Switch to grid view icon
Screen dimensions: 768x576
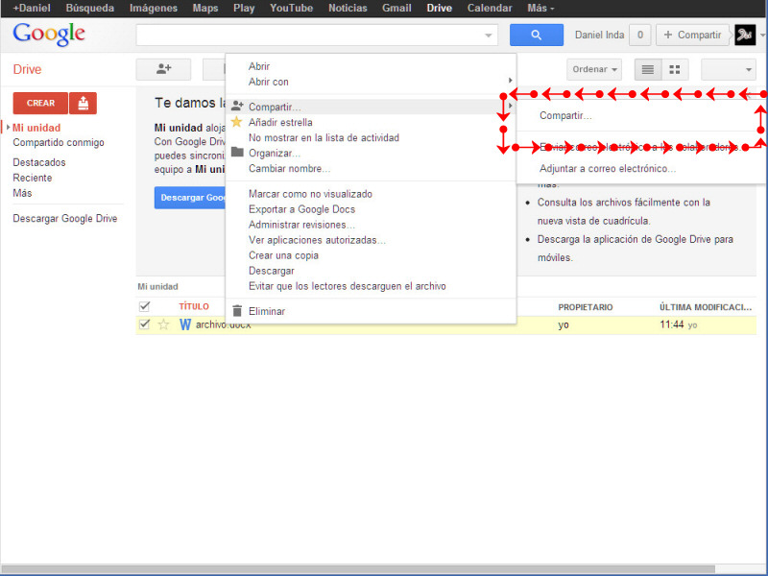point(675,69)
